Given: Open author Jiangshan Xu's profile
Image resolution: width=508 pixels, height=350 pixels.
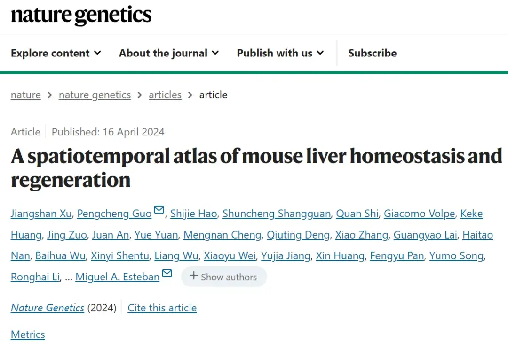Looking at the screenshot, I should coord(41,214).
